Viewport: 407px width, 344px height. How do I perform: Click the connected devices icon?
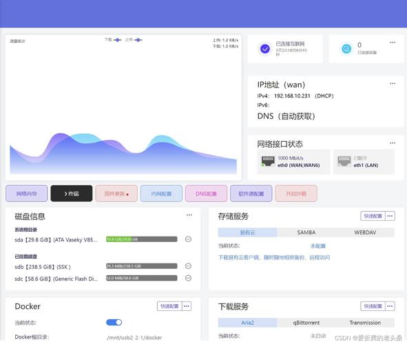pos(346,48)
